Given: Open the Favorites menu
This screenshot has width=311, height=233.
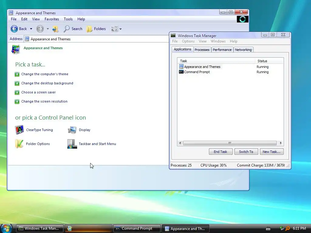Looking at the screenshot, I should pyautogui.click(x=52, y=19).
